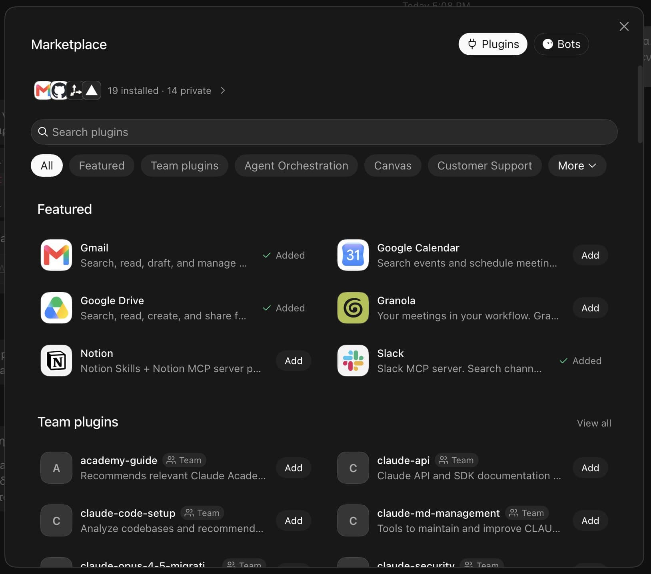
Task: Click the Slack logo icon
Action: (353, 361)
